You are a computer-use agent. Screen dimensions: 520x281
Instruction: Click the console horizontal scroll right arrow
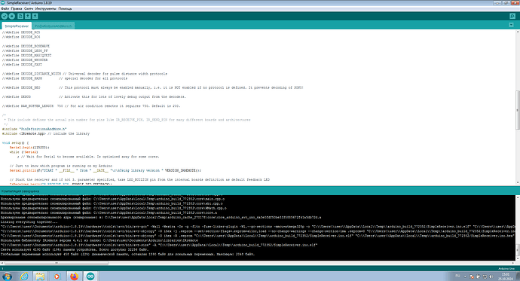coord(514,263)
